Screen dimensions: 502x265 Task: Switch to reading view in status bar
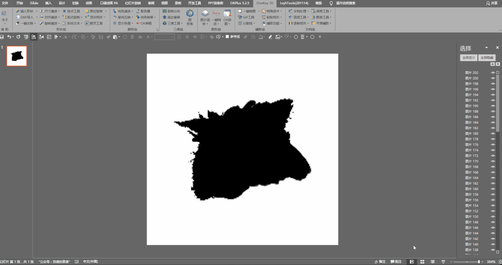coord(433,261)
